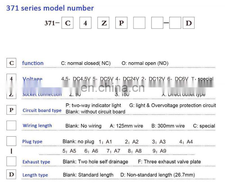
Task: Click the en.china.cn watermark text
Action: coord(112,88)
